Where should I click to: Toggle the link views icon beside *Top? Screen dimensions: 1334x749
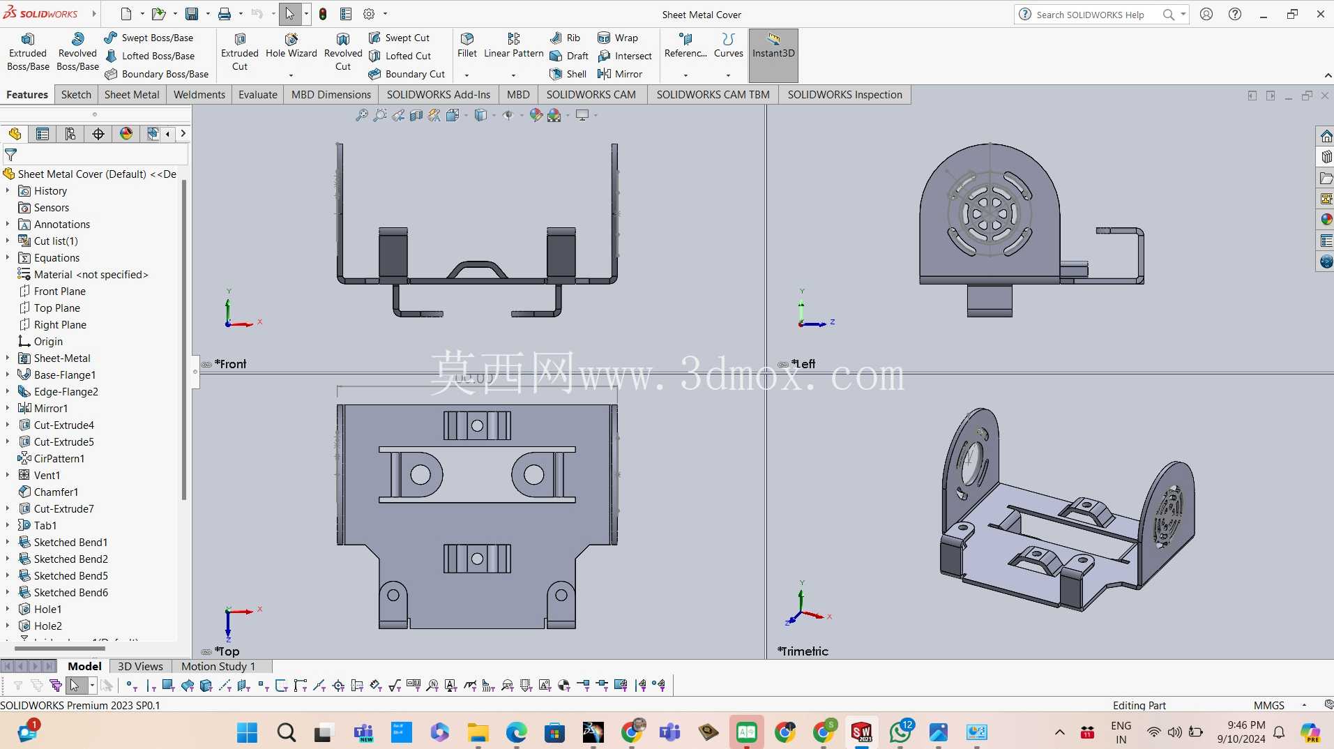206,652
